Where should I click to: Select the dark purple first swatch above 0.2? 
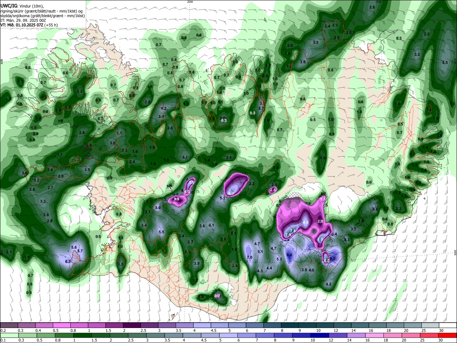pos(9,325)
